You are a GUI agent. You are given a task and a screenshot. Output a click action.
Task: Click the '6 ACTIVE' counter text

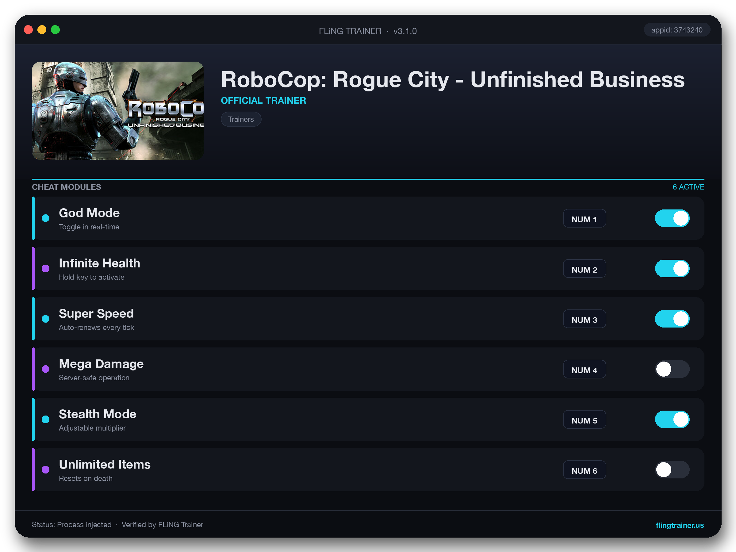(x=688, y=187)
